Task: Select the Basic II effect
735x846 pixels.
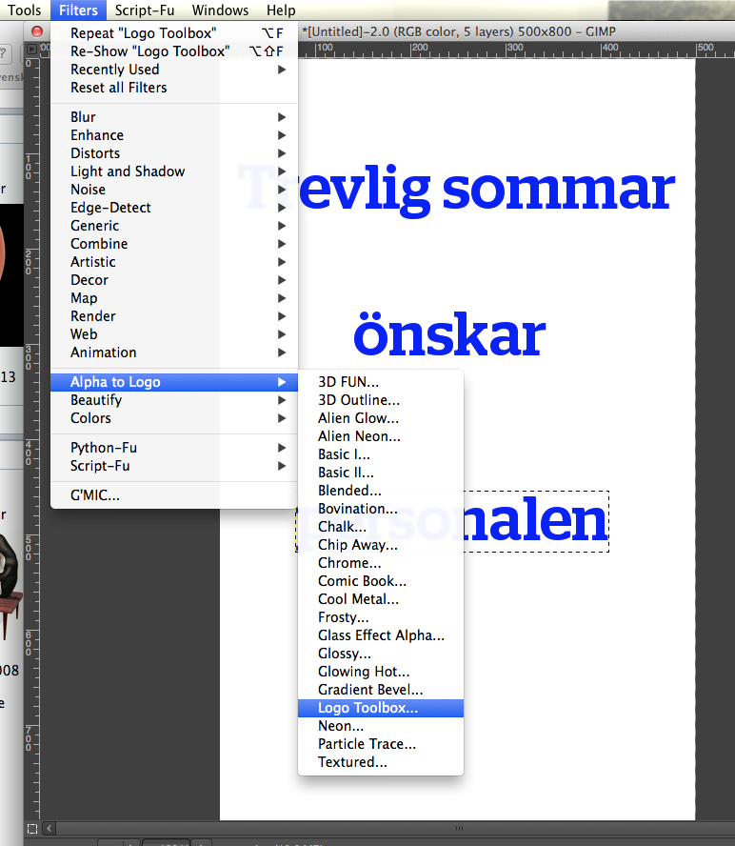Action: coord(381,473)
